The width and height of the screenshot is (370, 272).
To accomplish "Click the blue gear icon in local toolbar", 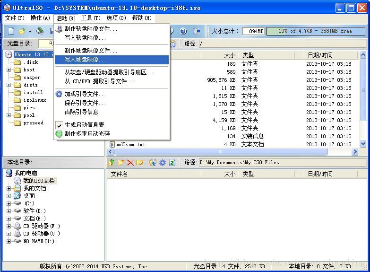I will tap(163, 163).
